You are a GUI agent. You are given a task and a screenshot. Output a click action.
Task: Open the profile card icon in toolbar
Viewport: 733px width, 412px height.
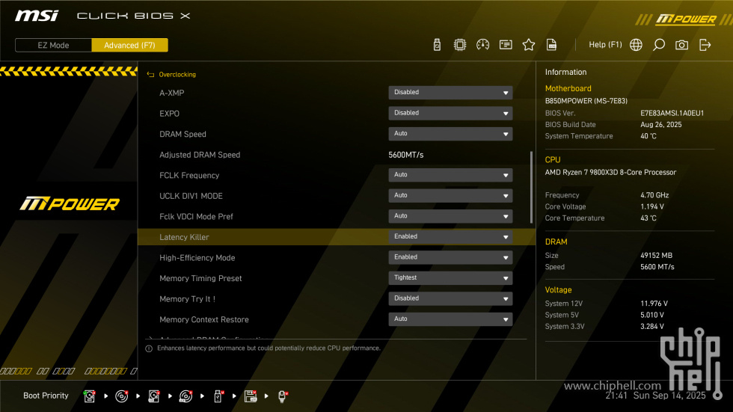click(x=506, y=45)
